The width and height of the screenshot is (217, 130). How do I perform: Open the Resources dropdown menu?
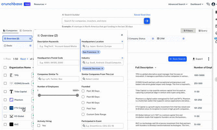pyautogui.click(x=40, y=4)
